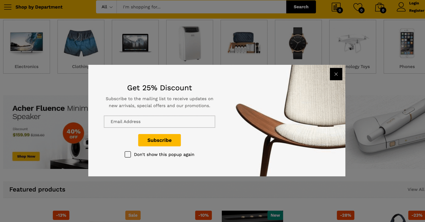Open the Login link
The width and height of the screenshot is (425, 222).
(x=414, y=3)
